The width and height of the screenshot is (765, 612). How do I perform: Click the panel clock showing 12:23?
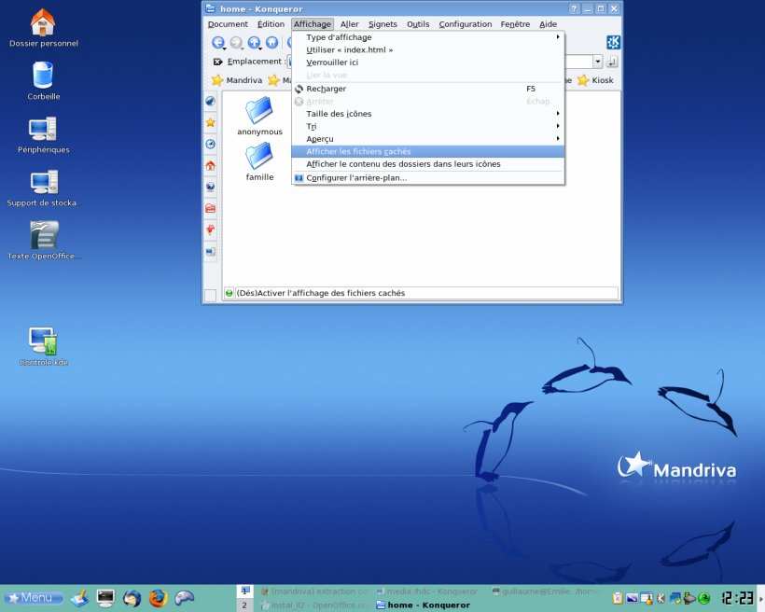point(738,598)
